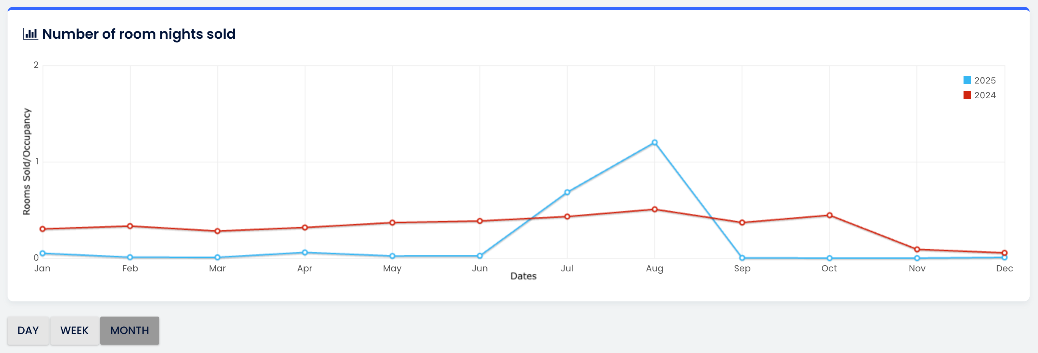Click the 2024 March data point
The image size is (1038, 353).
point(217,231)
